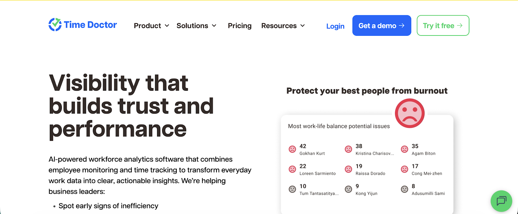
Task: Click the name Loreen Sarmiento
Action: point(318,174)
